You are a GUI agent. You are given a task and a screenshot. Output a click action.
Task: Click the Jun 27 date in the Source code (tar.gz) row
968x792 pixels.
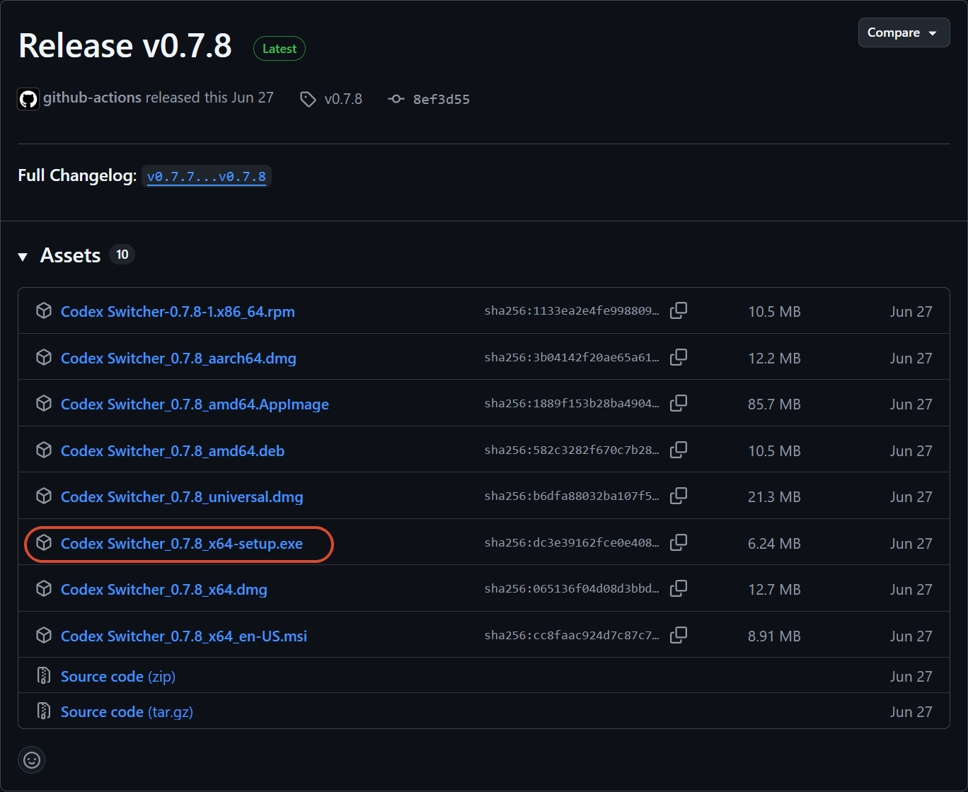click(911, 712)
